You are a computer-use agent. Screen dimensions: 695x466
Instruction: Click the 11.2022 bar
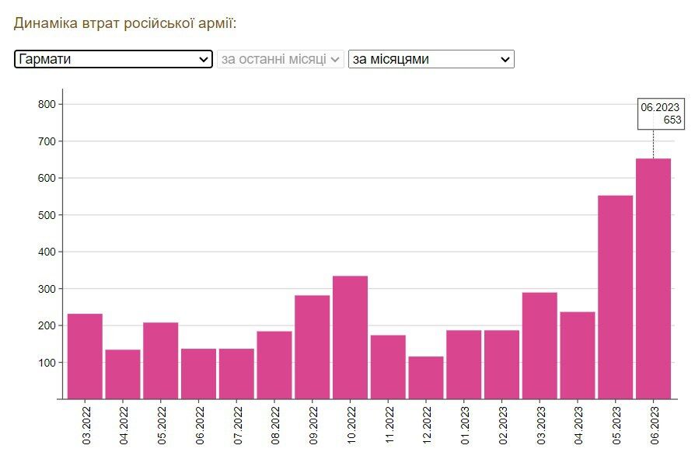click(x=388, y=367)
